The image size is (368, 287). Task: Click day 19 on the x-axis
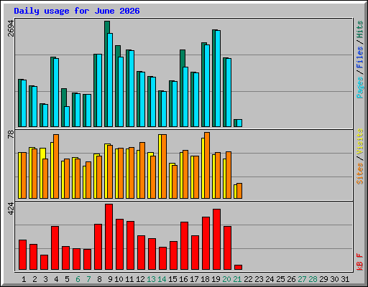216,279
